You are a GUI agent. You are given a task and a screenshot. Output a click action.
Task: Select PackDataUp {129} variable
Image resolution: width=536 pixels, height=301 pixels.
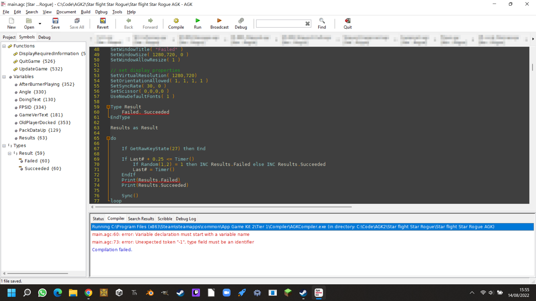pos(37,130)
